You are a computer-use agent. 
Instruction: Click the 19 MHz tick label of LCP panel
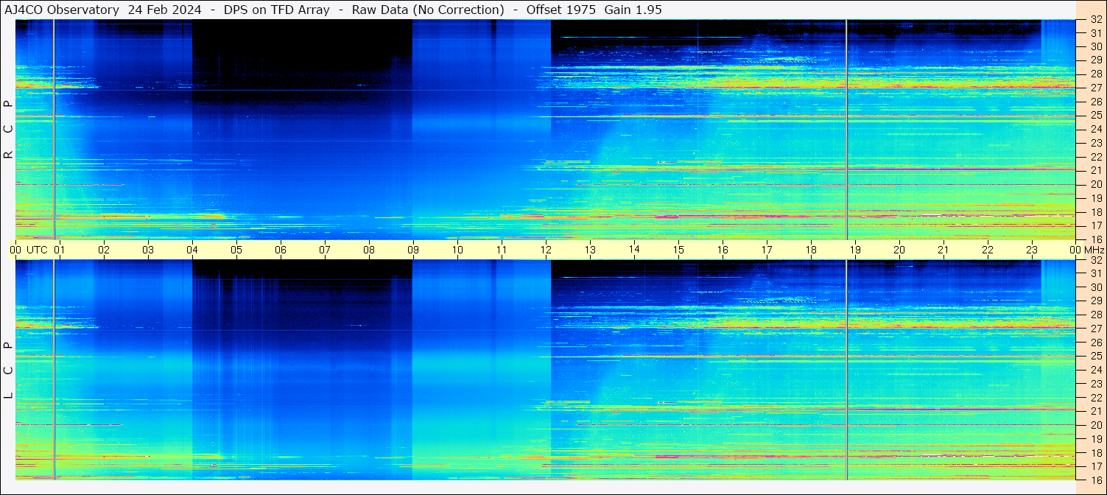point(1096,439)
